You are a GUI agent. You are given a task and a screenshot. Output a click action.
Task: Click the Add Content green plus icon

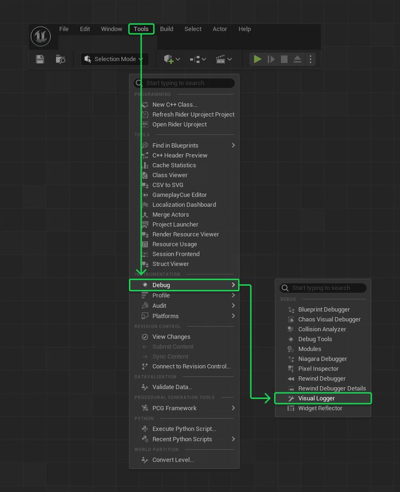pos(168,59)
